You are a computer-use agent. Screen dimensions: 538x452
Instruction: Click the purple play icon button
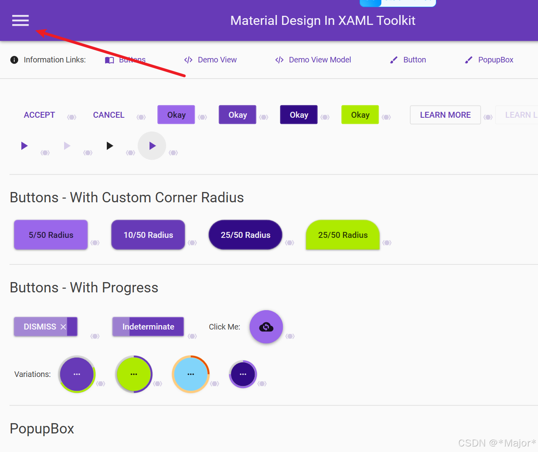click(x=25, y=146)
